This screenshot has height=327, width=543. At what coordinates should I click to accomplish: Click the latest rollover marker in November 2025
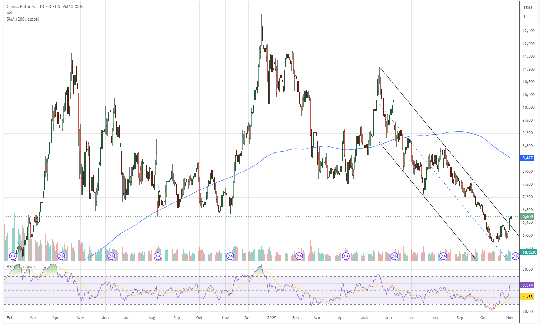tap(515, 256)
